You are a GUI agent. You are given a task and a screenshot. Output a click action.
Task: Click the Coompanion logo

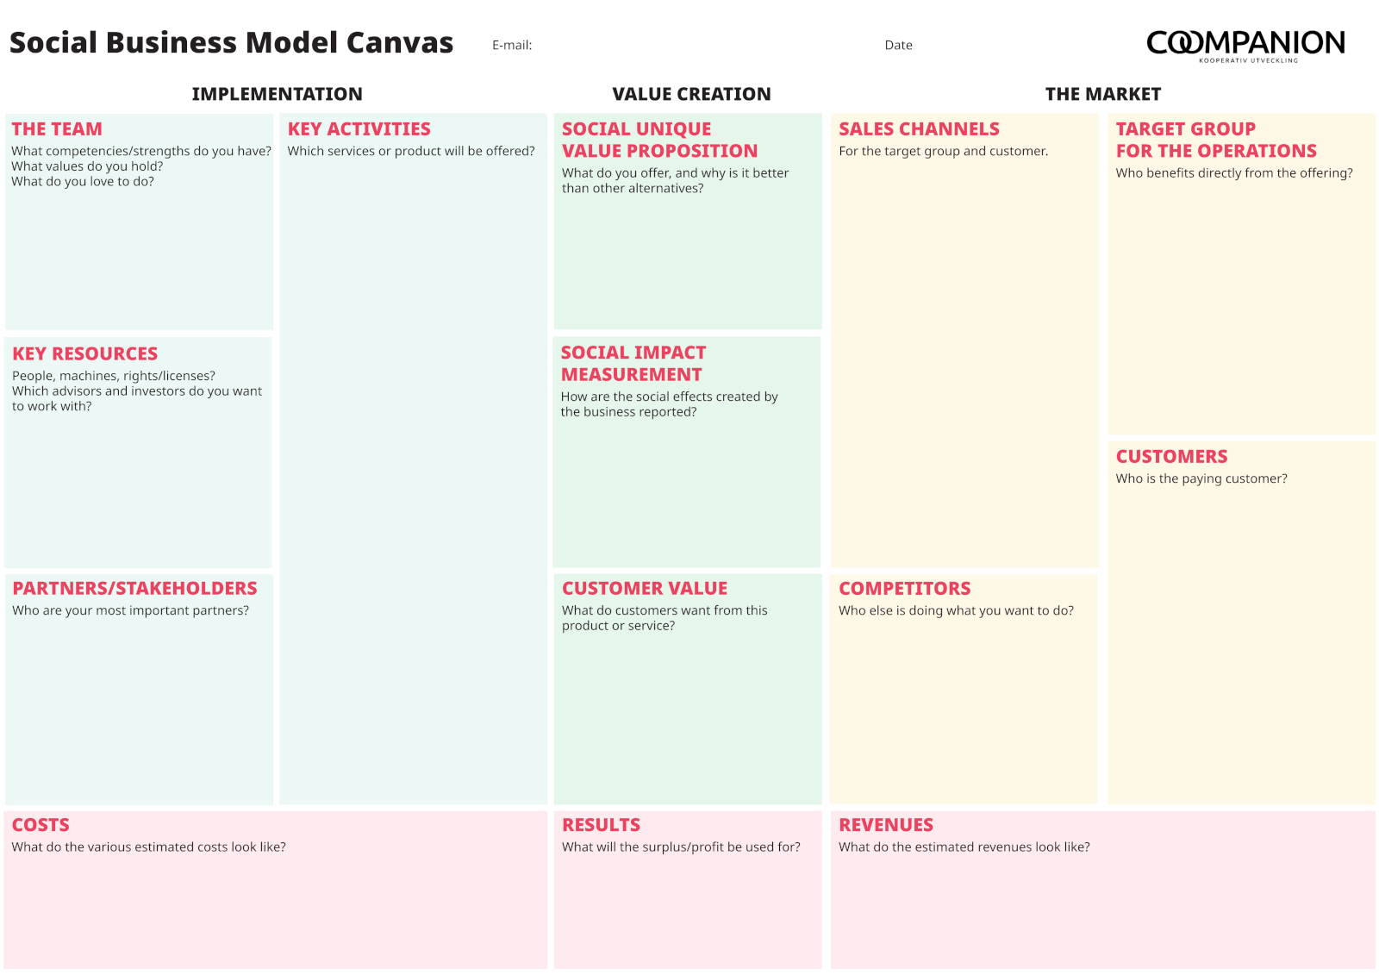[1245, 45]
